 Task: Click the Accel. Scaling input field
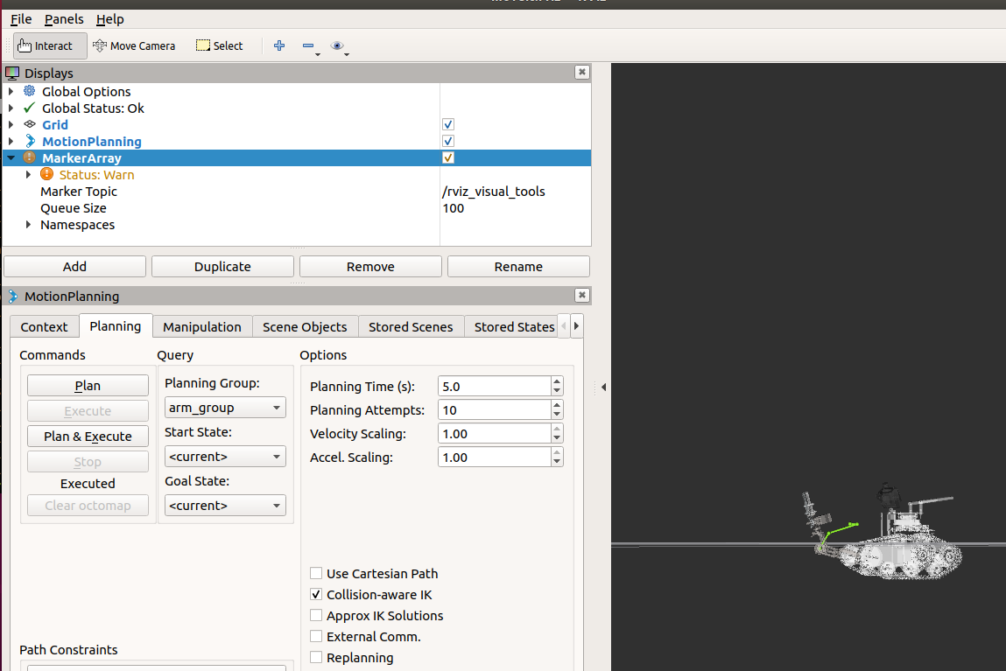[x=494, y=458]
